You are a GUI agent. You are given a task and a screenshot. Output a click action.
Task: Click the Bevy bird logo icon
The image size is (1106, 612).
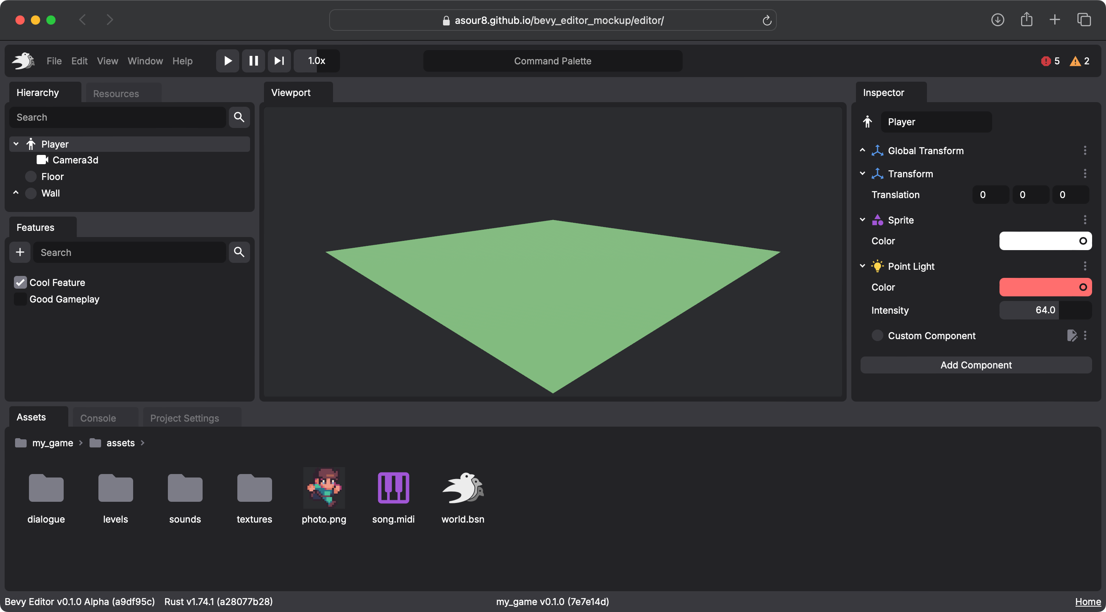click(x=23, y=61)
